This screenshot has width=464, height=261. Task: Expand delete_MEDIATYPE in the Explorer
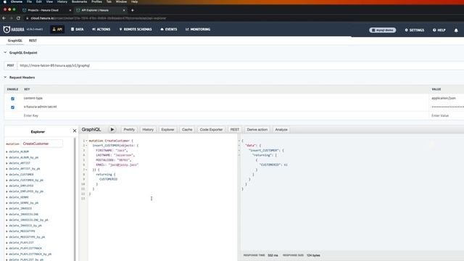pyautogui.click(x=22, y=231)
